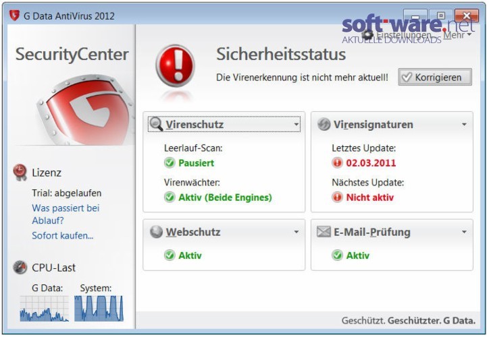Click 'Aktiv' status under Webschutz

[x=190, y=255]
